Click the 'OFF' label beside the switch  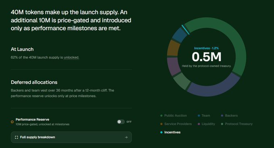click(129, 122)
